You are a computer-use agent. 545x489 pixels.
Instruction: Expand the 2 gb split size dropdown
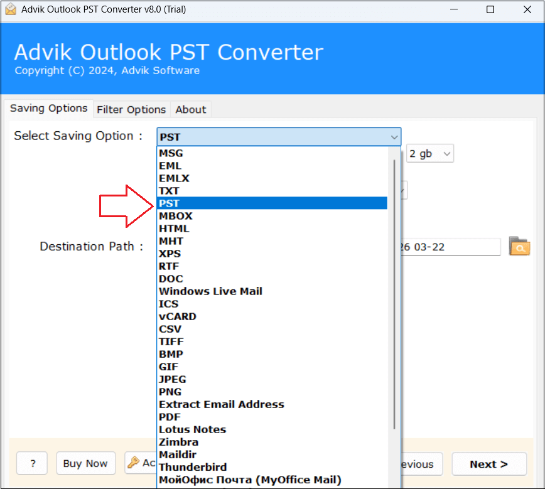[x=429, y=154]
